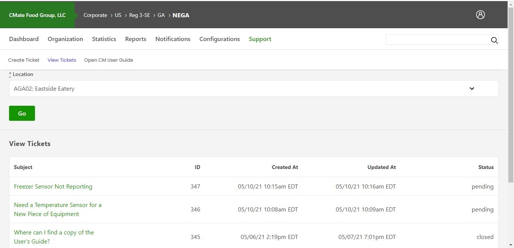Switch to the Create Ticket tab

(24, 60)
